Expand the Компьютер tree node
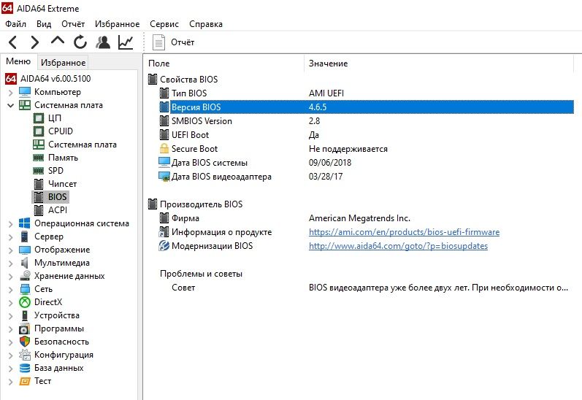This screenshot has height=400, width=582. click(10, 93)
